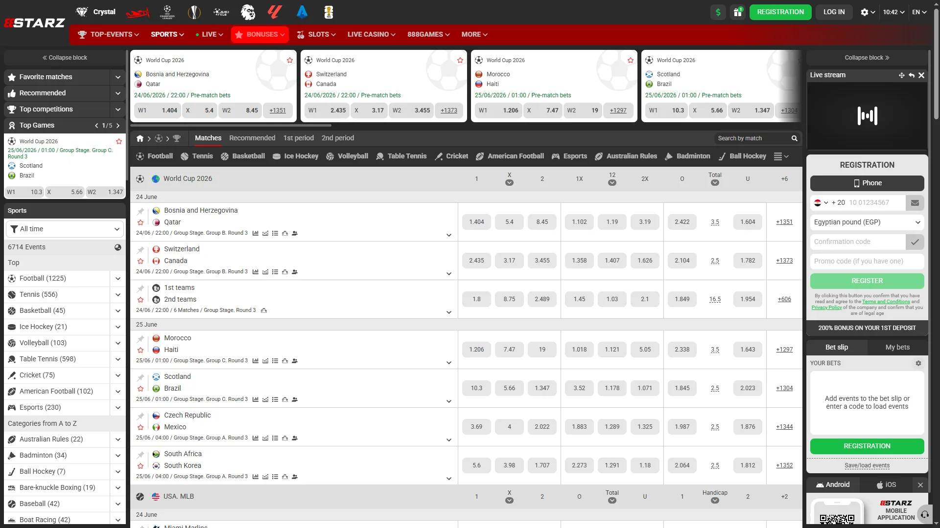Image resolution: width=940 pixels, height=528 pixels.
Task: Click the Confirmation code field
Action: 857,242
